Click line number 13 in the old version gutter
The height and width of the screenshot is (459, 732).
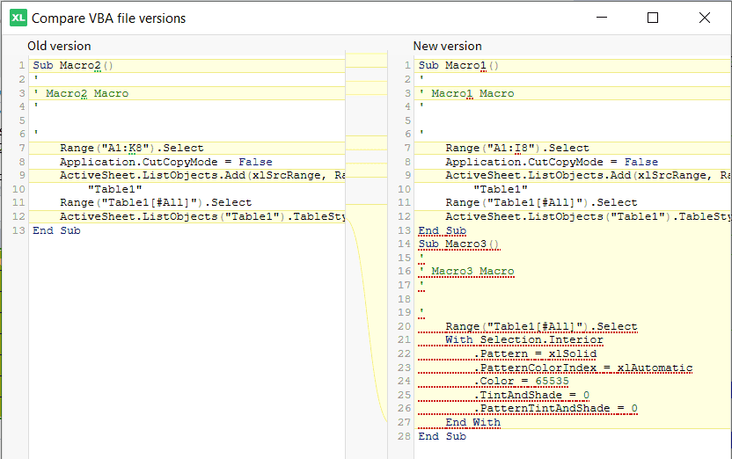click(18, 230)
